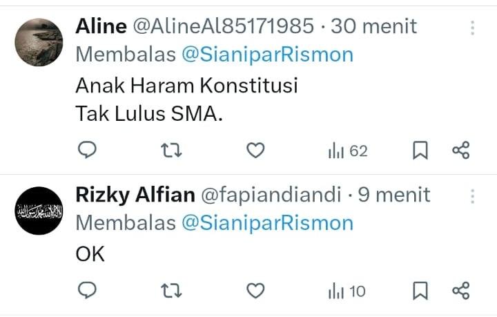Screen dimensions: 497x317
Task: Bookmark Rizky Alfian's tweet
Action: [420, 291]
